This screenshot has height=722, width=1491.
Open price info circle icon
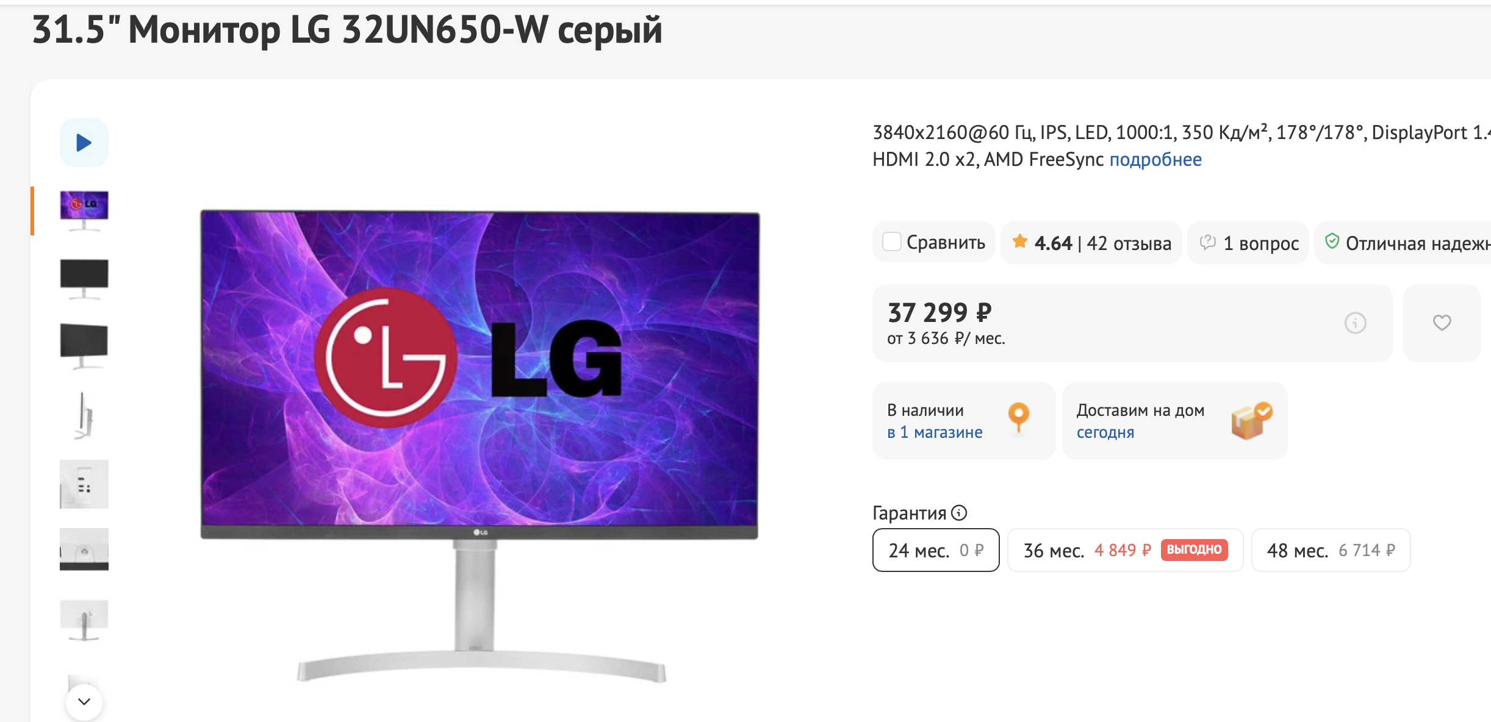coord(1355,323)
